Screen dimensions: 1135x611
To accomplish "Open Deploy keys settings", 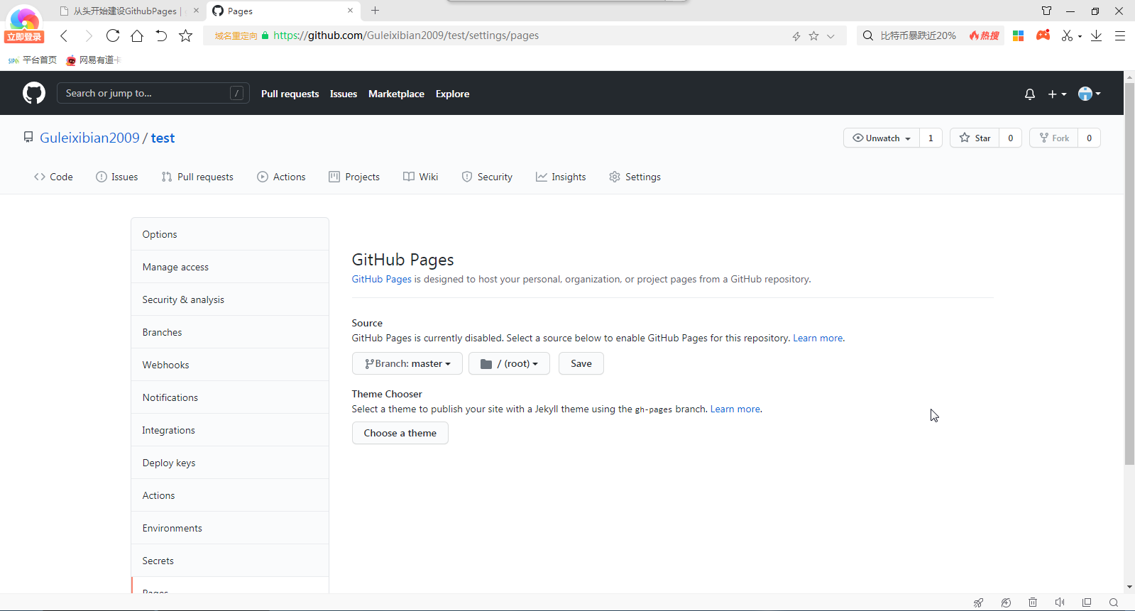I will tap(230, 463).
